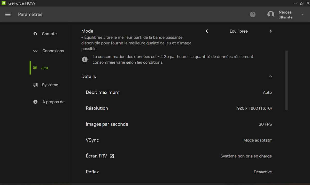Click the help question mark icon
Viewport: 310px width, 185px height.
(x=253, y=14)
